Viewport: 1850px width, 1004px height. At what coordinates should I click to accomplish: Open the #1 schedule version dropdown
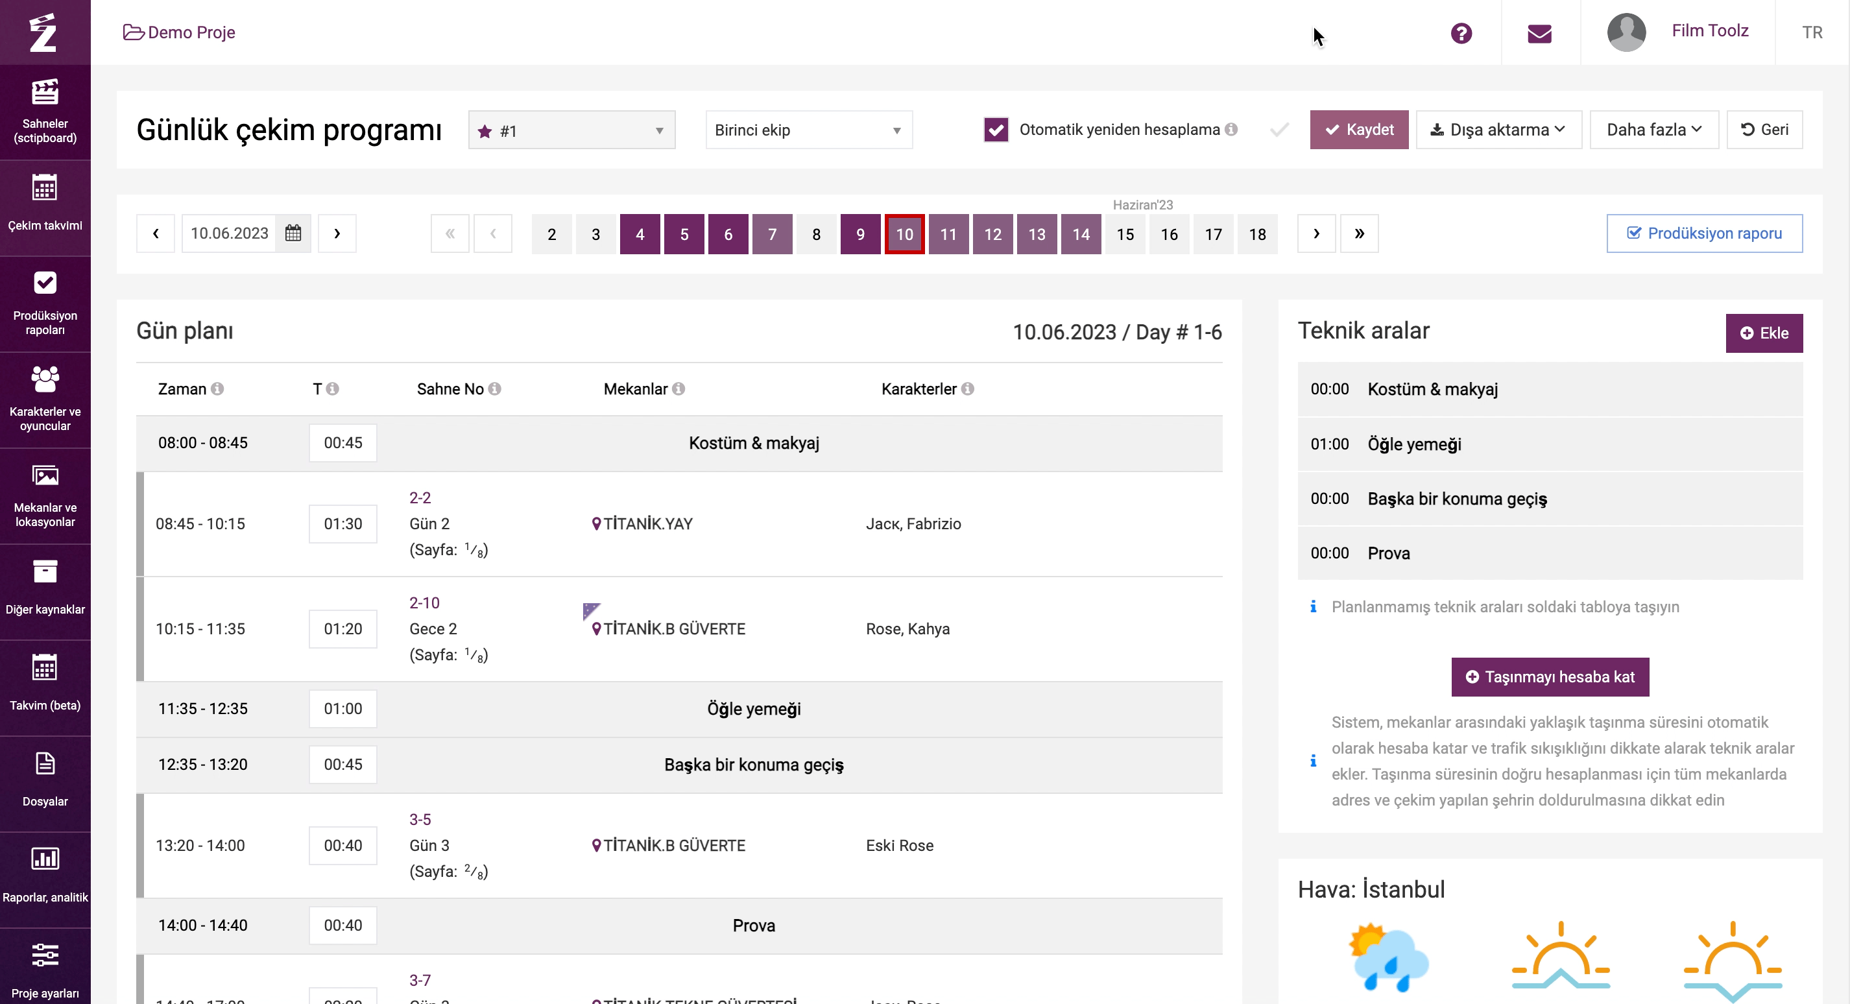[x=571, y=130]
